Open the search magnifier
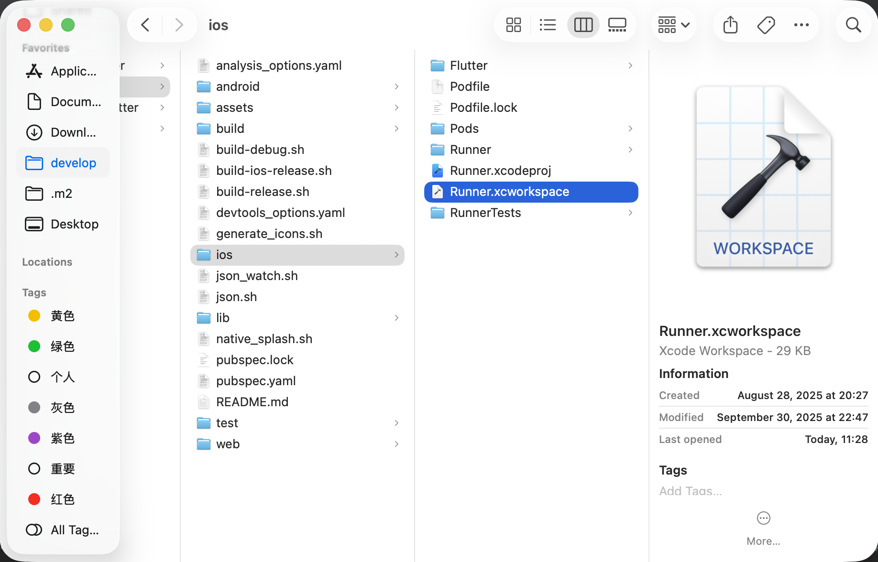The width and height of the screenshot is (878, 562). point(853,25)
